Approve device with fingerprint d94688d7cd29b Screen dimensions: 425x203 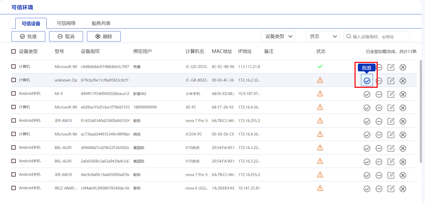point(367,148)
